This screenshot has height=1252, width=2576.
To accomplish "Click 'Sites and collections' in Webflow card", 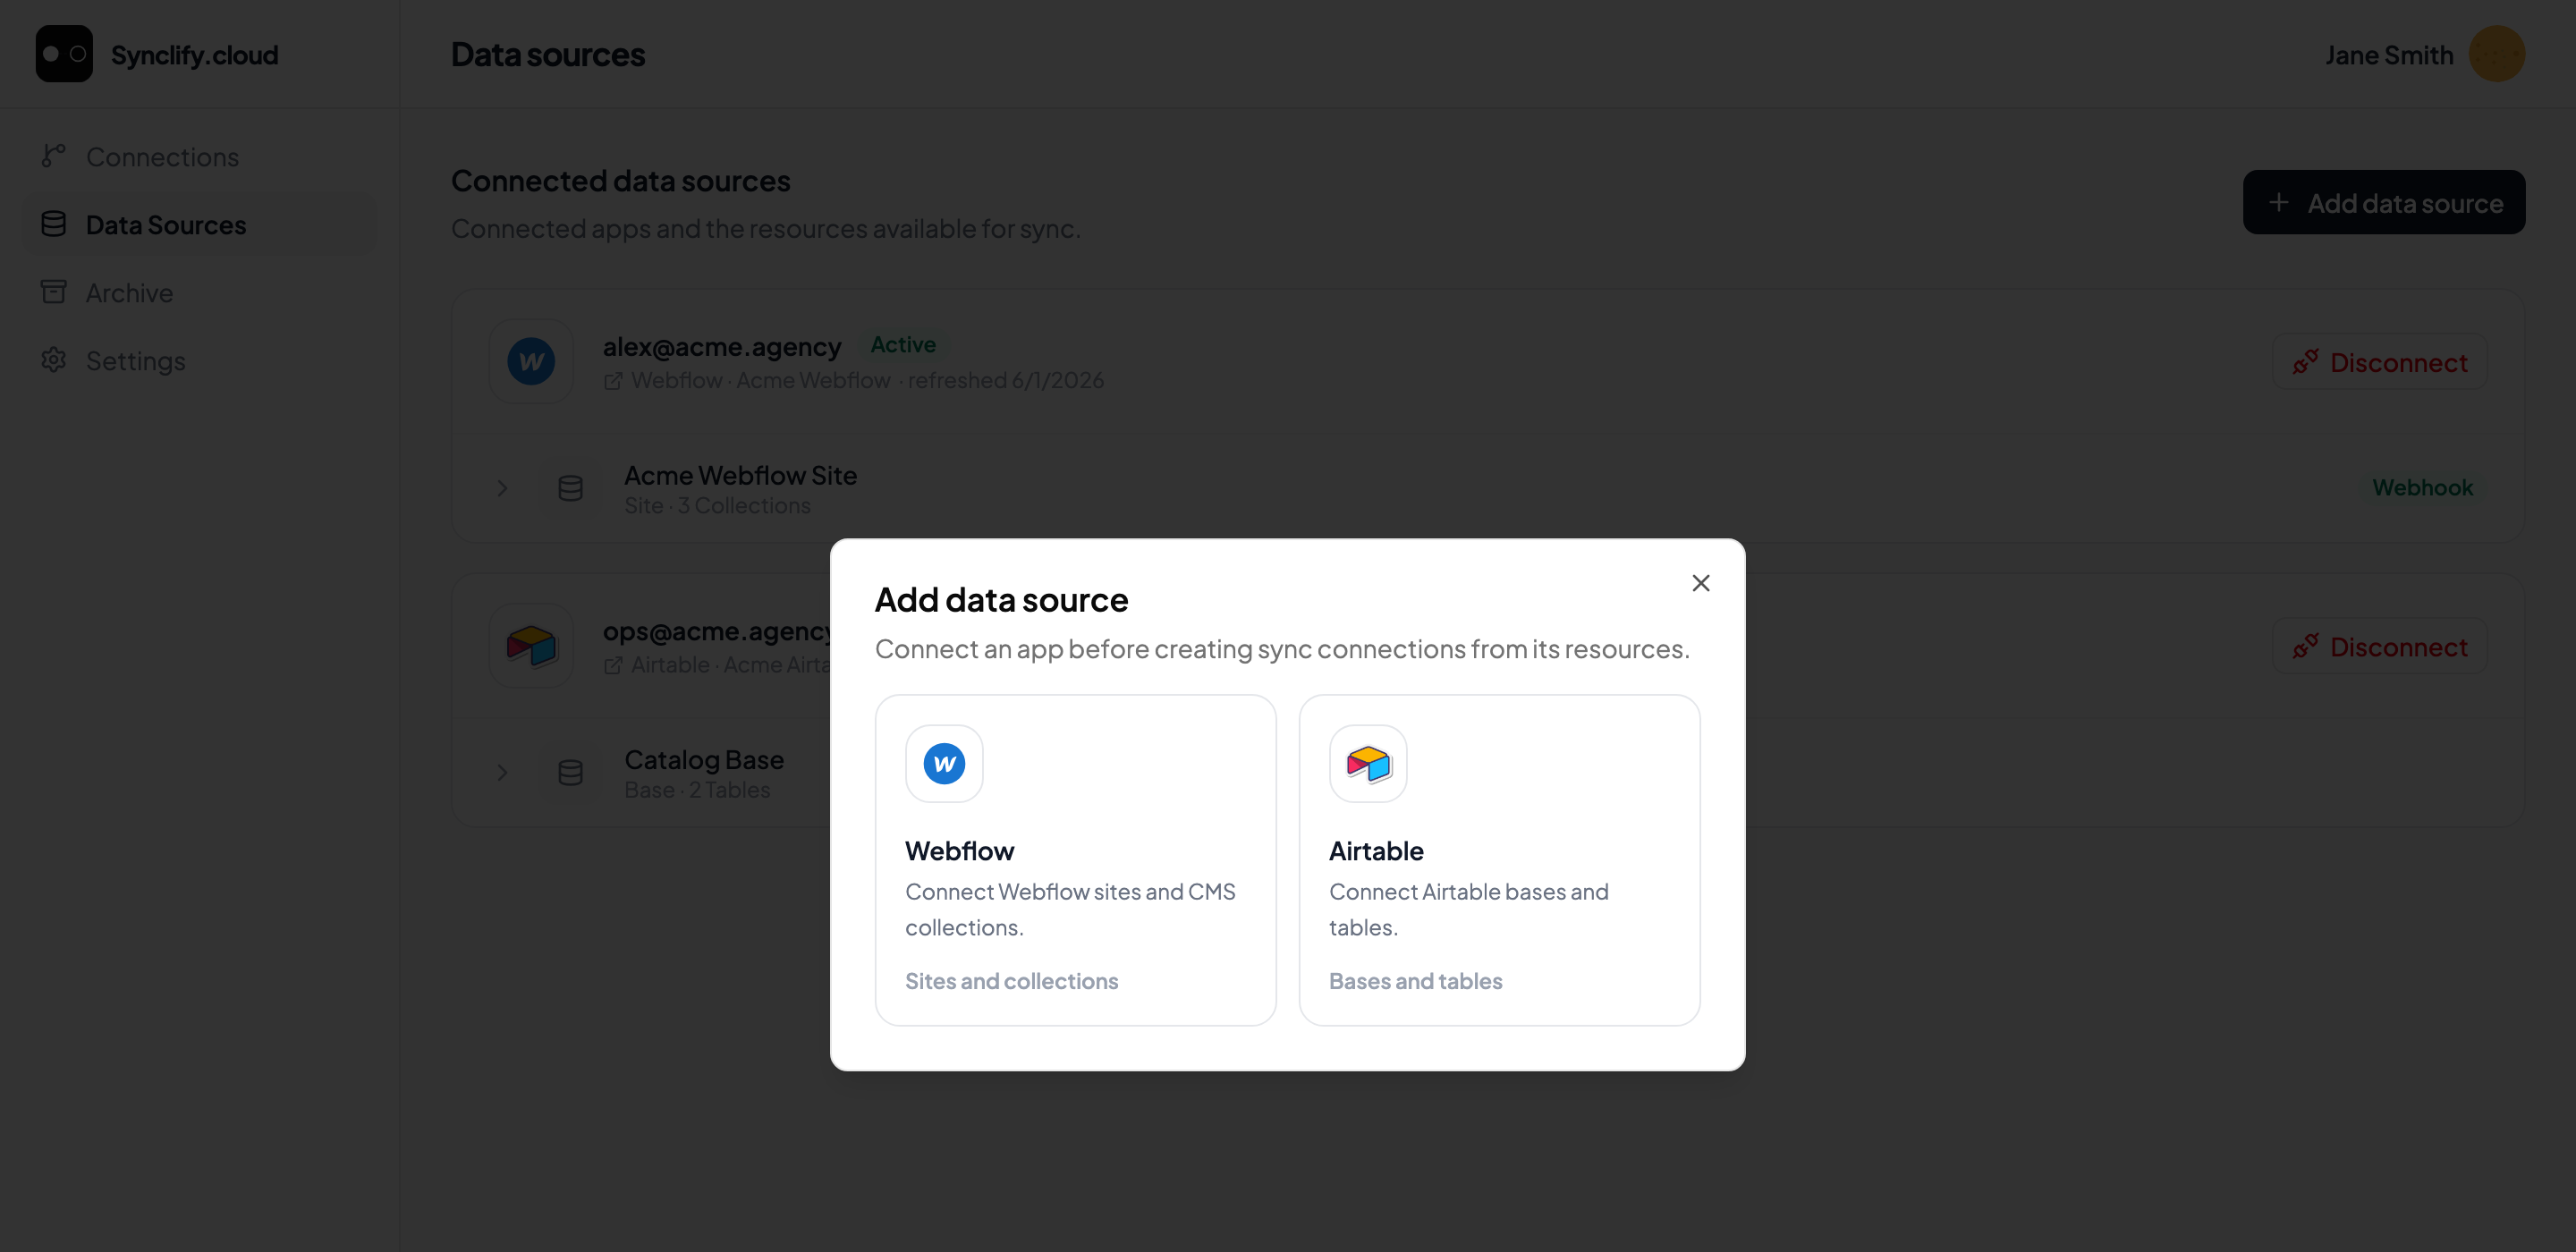I will pos(1011,981).
